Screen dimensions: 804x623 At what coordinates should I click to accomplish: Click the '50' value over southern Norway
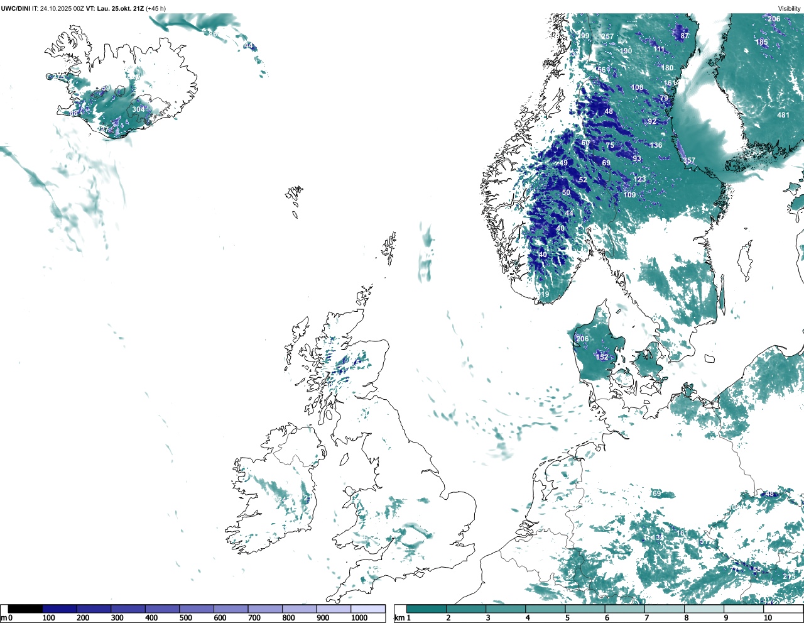tap(566, 192)
